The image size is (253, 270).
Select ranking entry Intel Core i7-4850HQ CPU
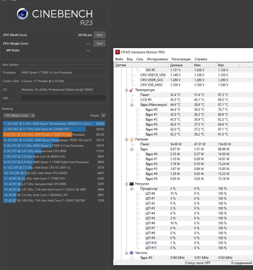(x=54, y=195)
